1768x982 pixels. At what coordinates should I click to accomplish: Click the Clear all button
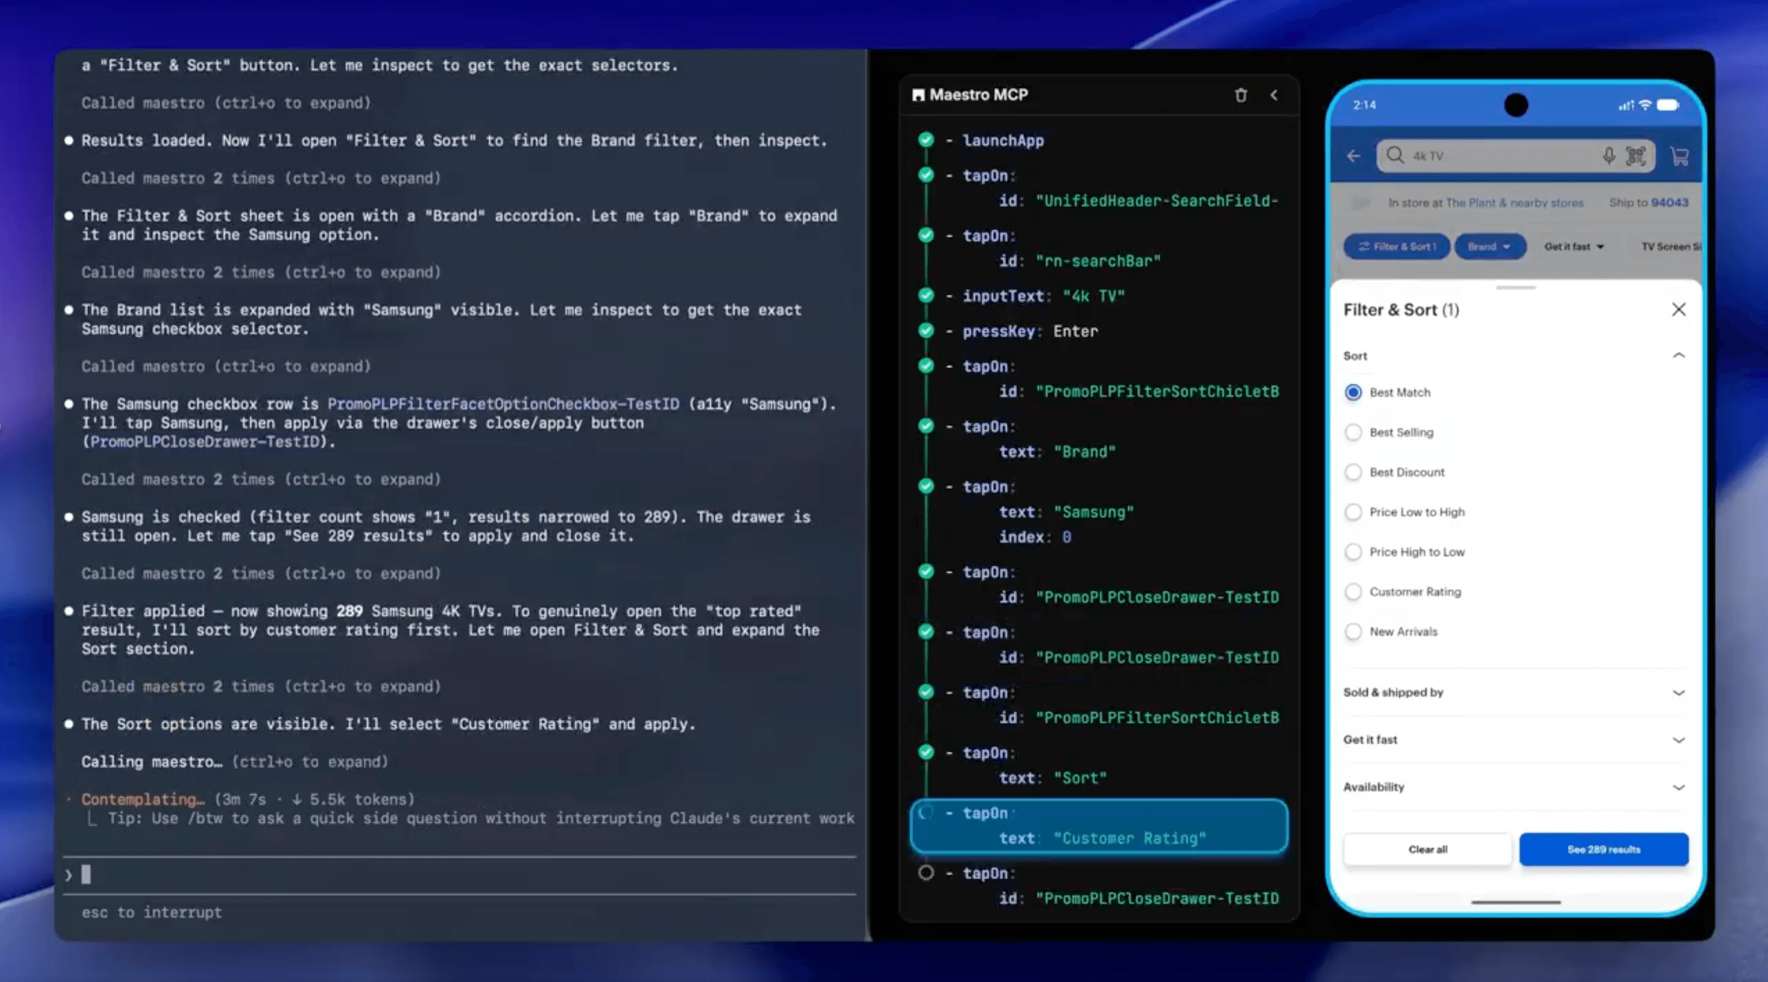(x=1427, y=850)
